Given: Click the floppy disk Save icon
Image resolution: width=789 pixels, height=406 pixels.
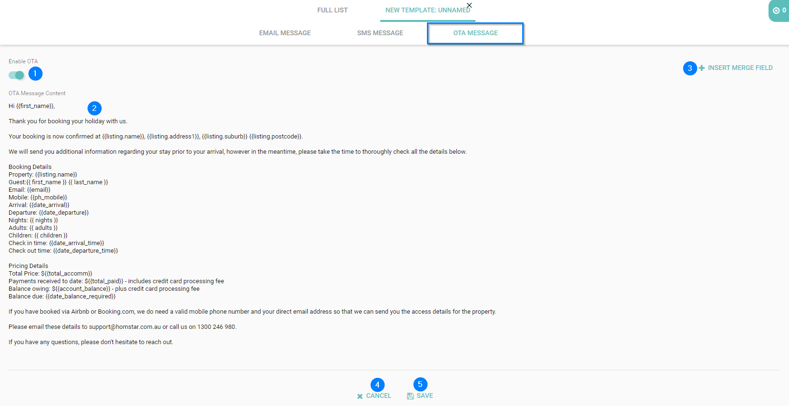Looking at the screenshot, I should click(410, 396).
